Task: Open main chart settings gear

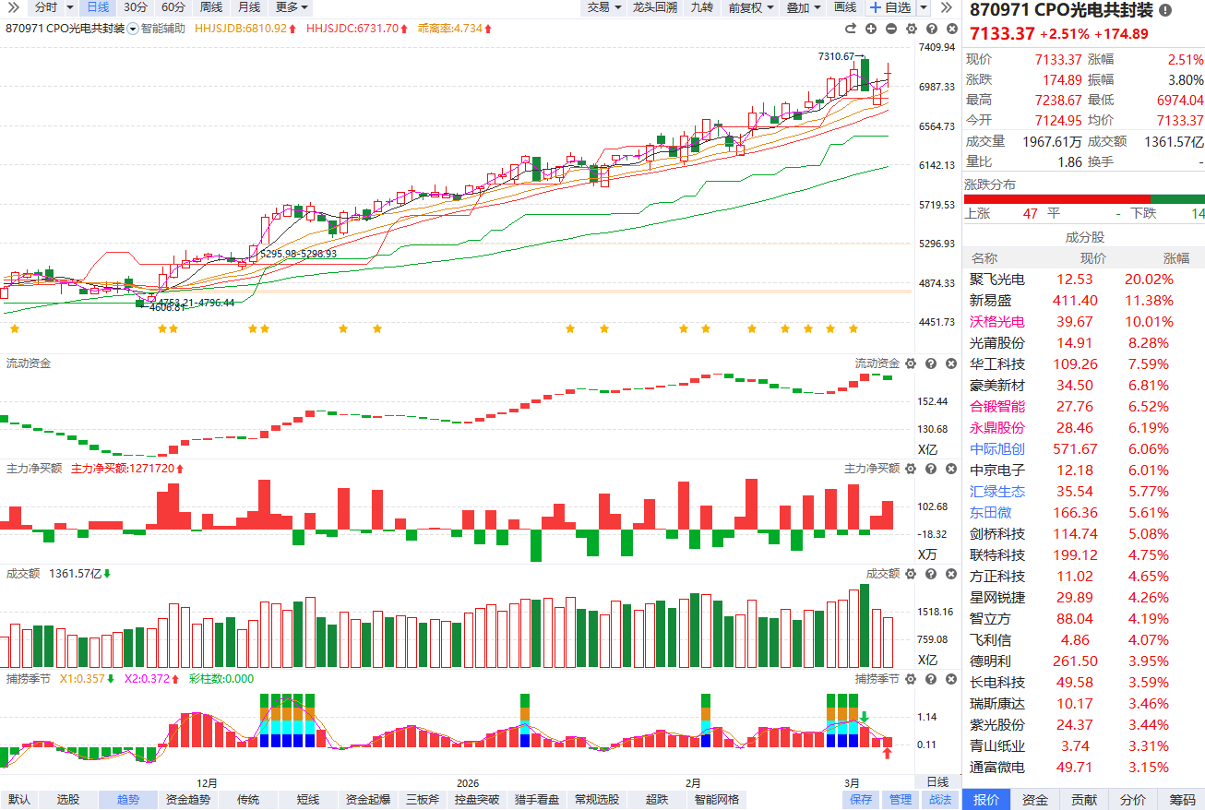Action: point(911,29)
